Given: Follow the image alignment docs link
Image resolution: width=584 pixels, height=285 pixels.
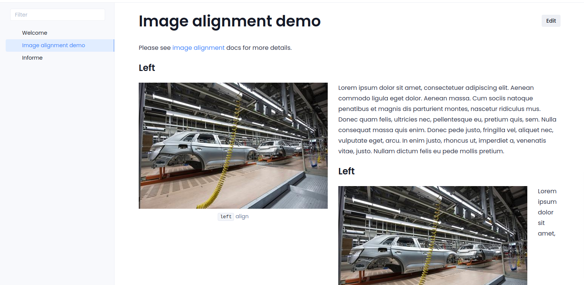Looking at the screenshot, I should click(x=198, y=48).
